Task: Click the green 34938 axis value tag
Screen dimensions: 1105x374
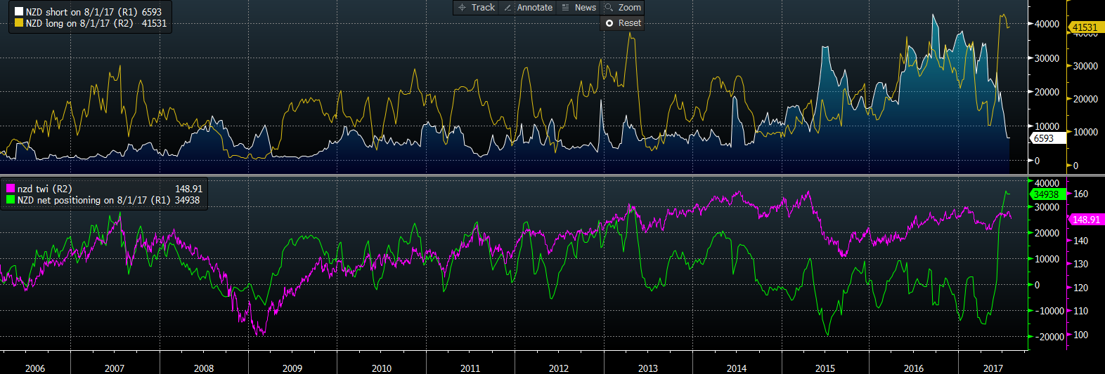Action: (1046, 194)
